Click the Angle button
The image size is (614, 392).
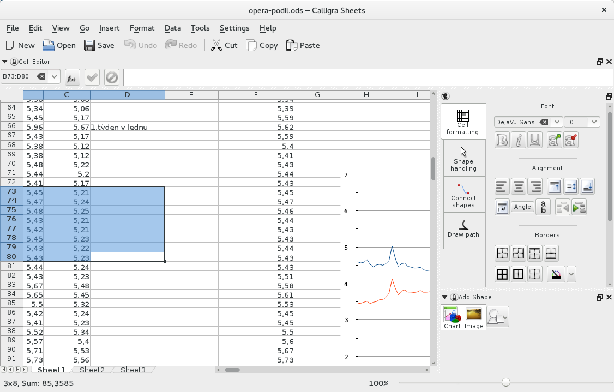point(522,207)
